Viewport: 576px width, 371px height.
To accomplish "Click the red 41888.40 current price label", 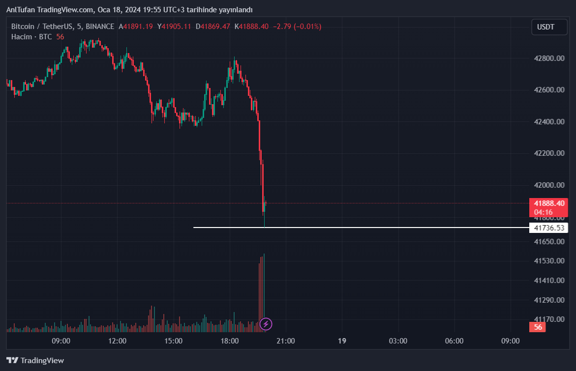I will tap(548, 203).
